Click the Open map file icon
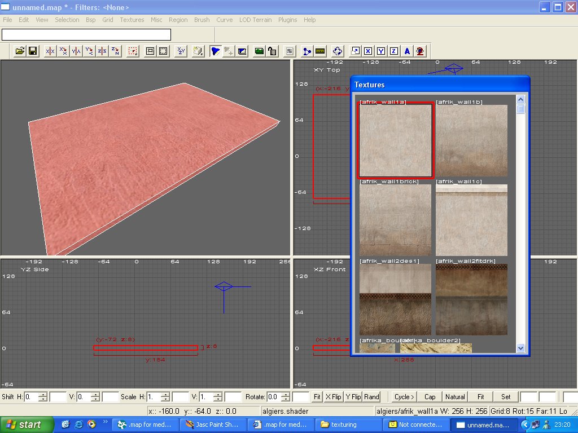The height and width of the screenshot is (433, 578). pyautogui.click(x=20, y=51)
